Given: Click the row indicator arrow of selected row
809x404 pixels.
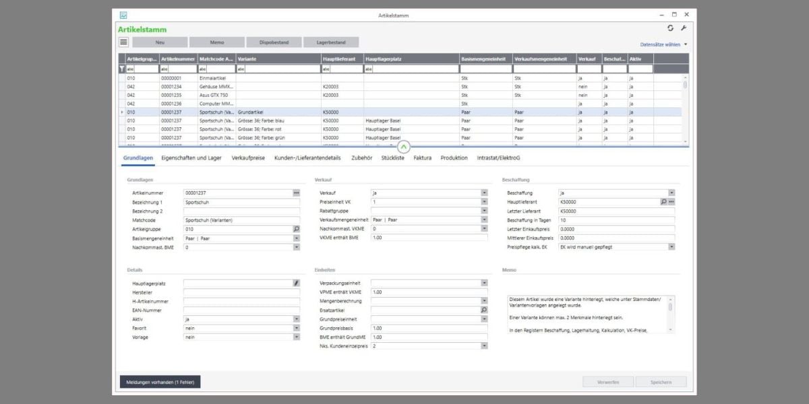Looking at the screenshot, I should click(122, 112).
